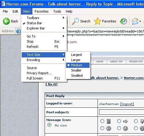Open the Edit menu
The height and width of the screenshot is (136, 144).
pos(15,11)
